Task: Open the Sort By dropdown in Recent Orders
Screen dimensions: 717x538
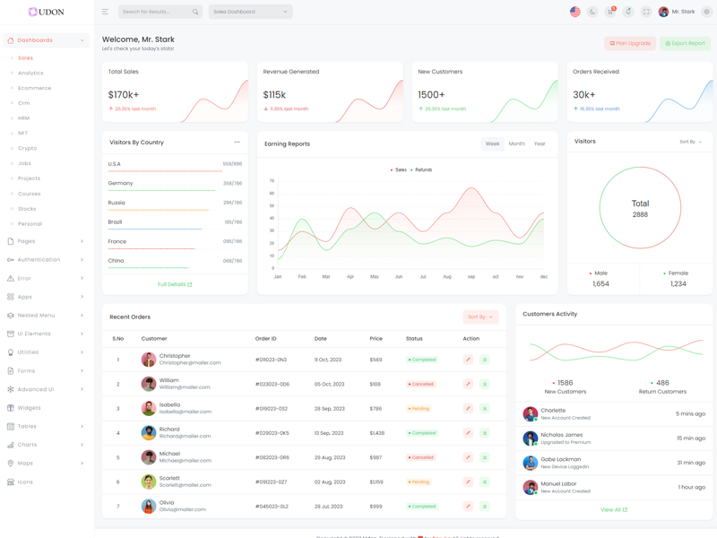Action: point(480,317)
